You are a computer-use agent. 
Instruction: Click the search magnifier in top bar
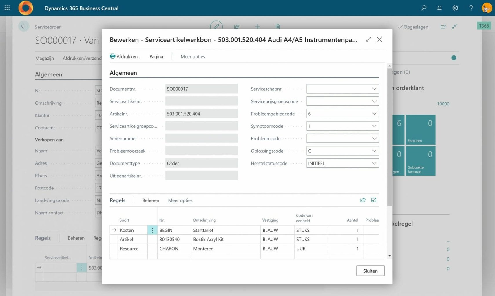pyautogui.click(x=423, y=8)
